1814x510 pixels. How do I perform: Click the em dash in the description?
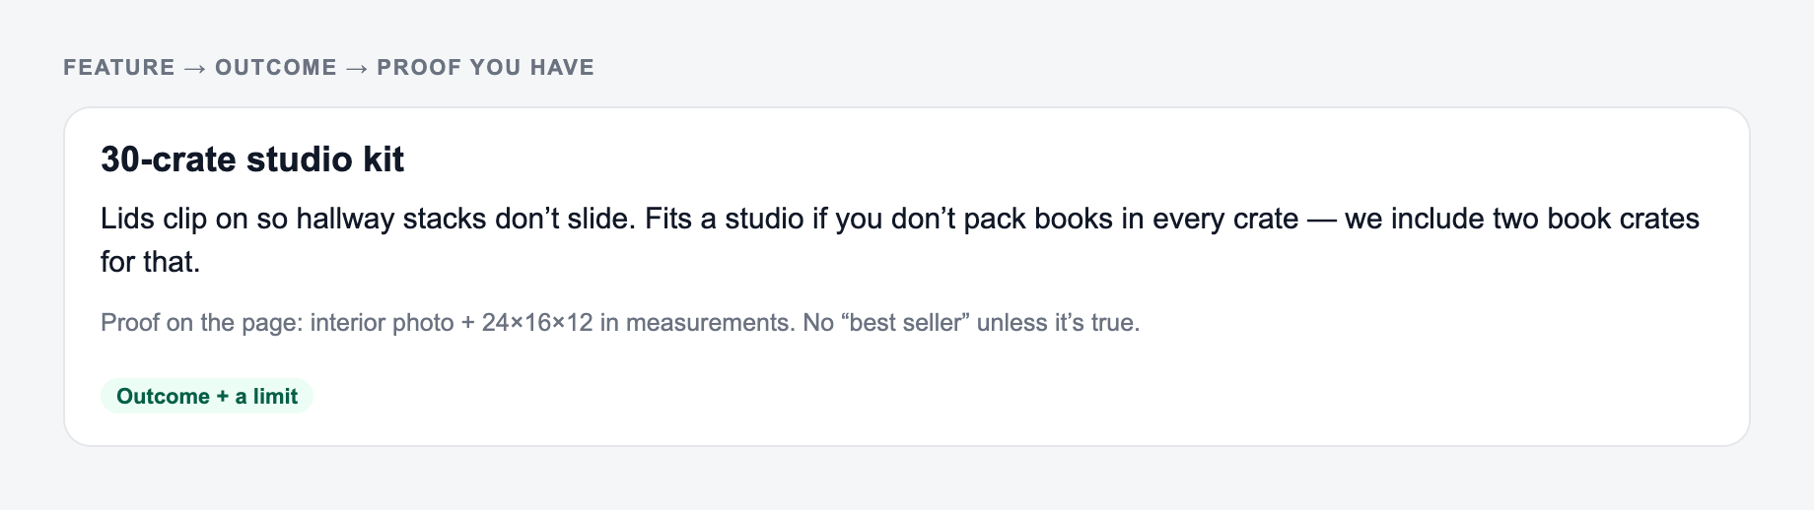(x=1321, y=219)
